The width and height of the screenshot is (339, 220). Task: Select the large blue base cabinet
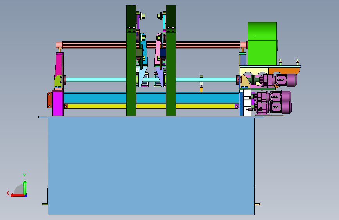(x=151, y=166)
